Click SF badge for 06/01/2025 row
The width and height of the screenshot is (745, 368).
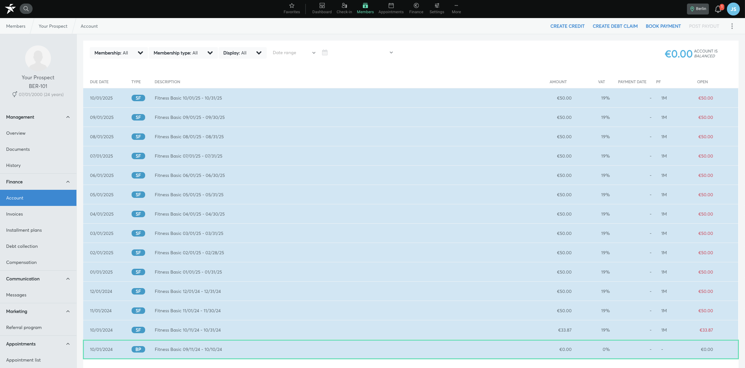(138, 175)
